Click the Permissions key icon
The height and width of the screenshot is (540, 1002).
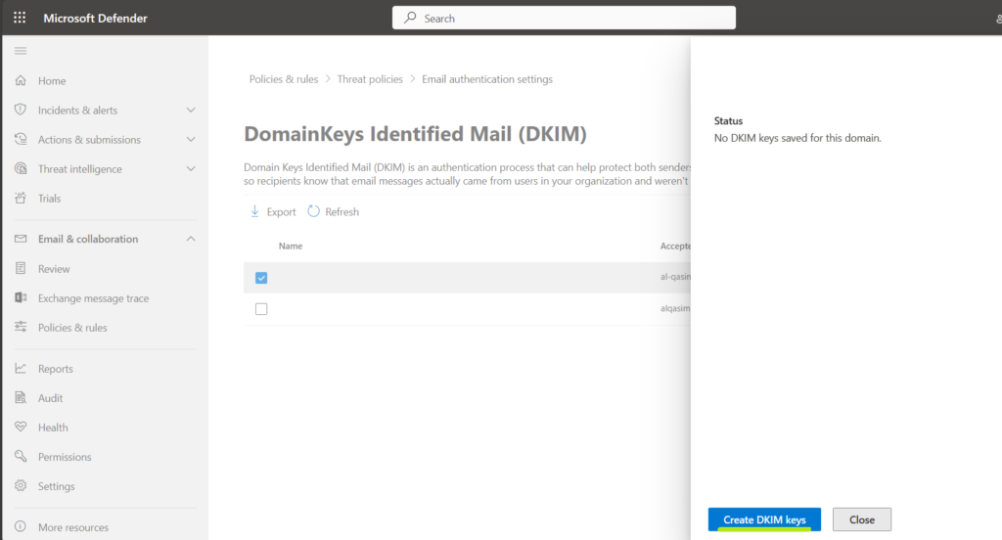click(21, 456)
